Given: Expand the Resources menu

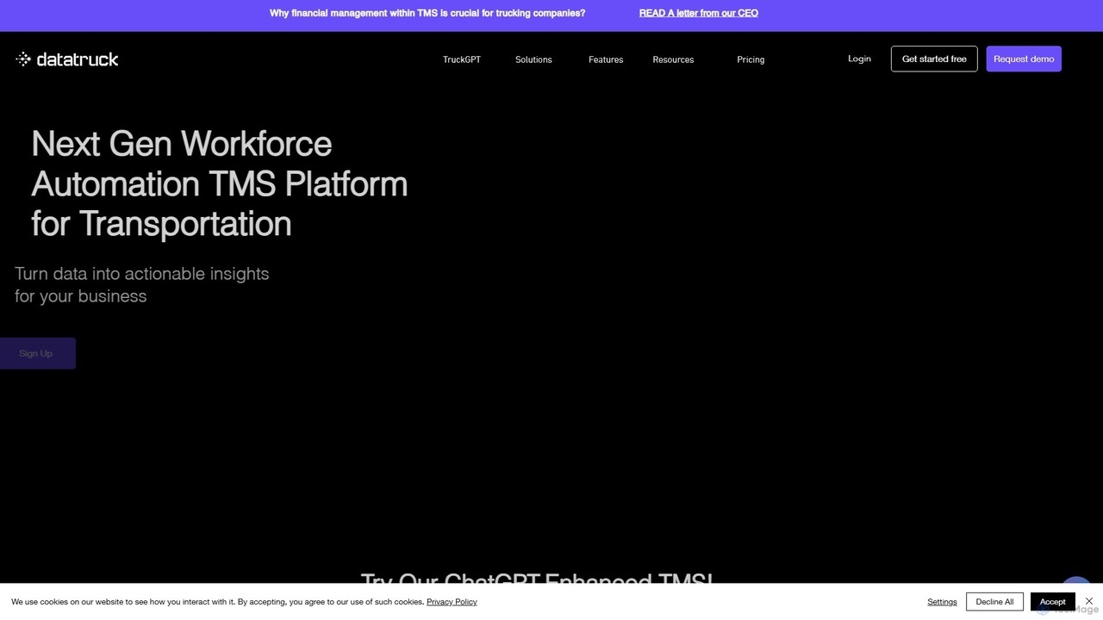Looking at the screenshot, I should coord(673,59).
